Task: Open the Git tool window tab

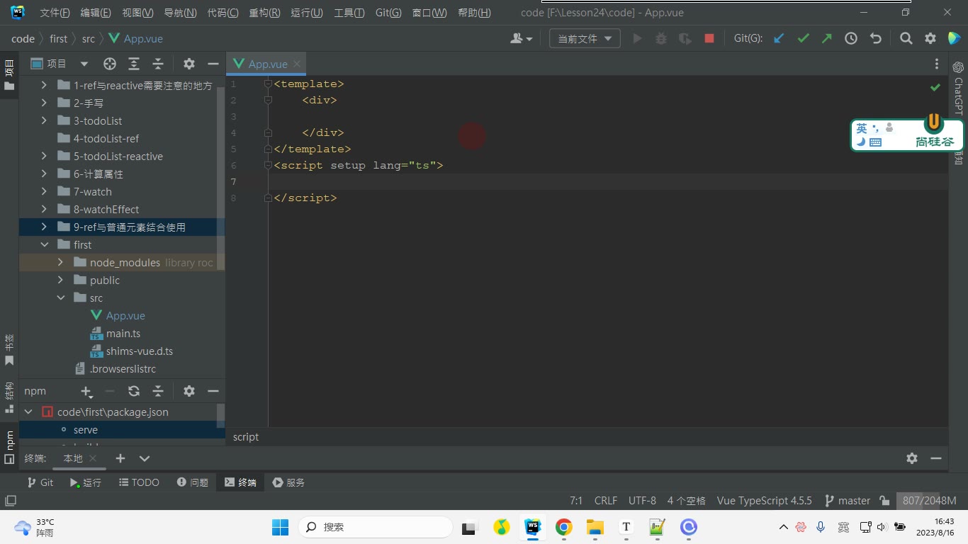Action: (40, 482)
